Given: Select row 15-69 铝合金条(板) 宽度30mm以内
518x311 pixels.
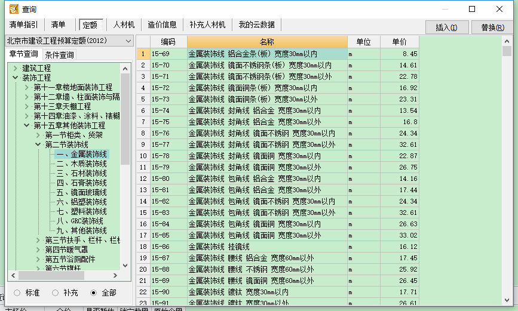Looking at the screenshot, I should coord(278,54).
